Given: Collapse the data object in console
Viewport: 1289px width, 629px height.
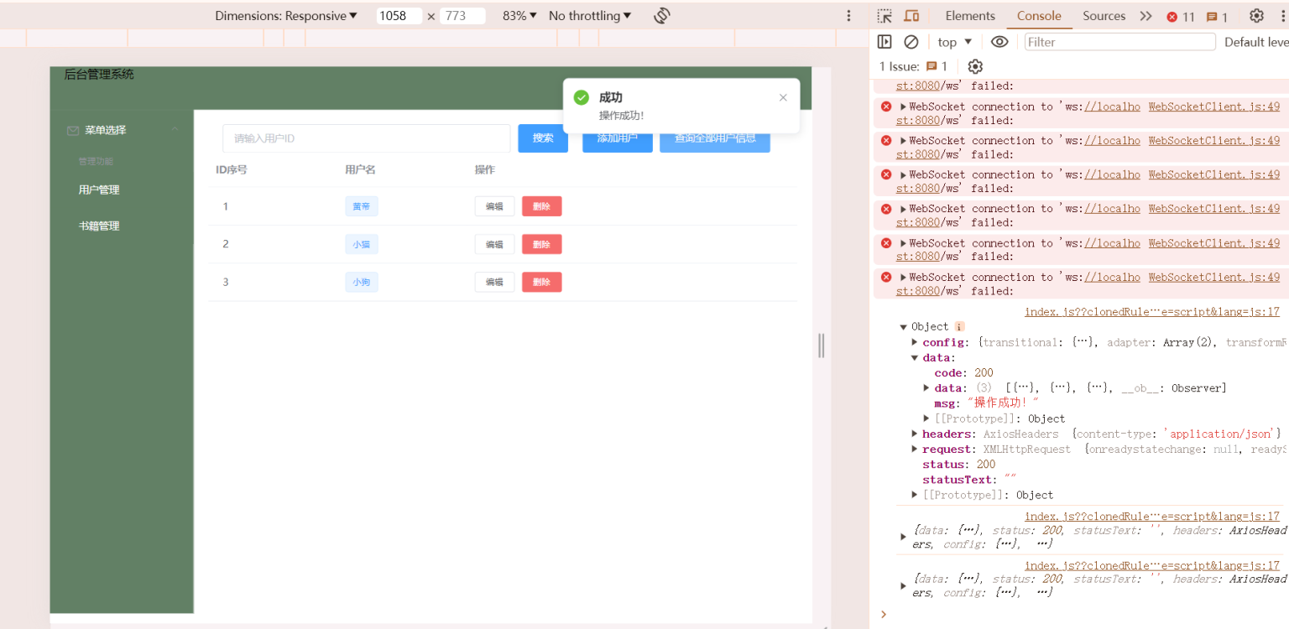Looking at the screenshot, I should 916,358.
